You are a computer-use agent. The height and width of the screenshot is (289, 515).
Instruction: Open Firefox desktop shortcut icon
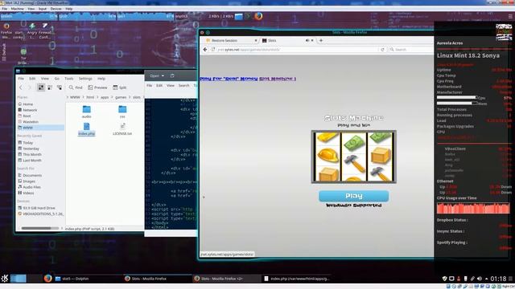(x=6, y=30)
